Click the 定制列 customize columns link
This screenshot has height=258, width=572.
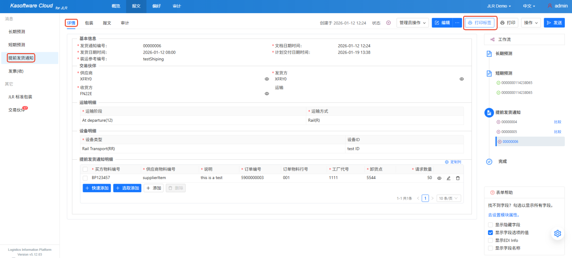[453, 161]
